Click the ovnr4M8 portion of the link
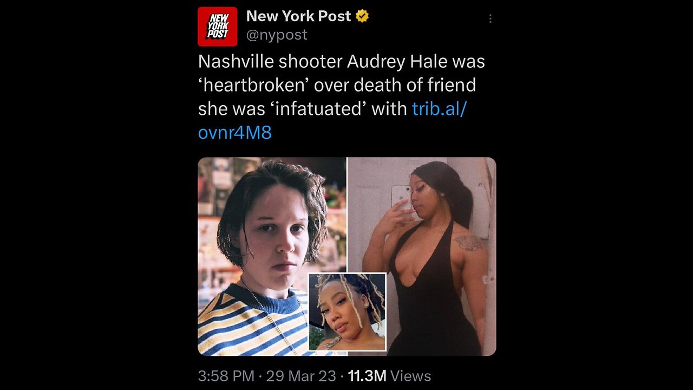The width and height of the screenshot is (693, 390). point(235,132)
